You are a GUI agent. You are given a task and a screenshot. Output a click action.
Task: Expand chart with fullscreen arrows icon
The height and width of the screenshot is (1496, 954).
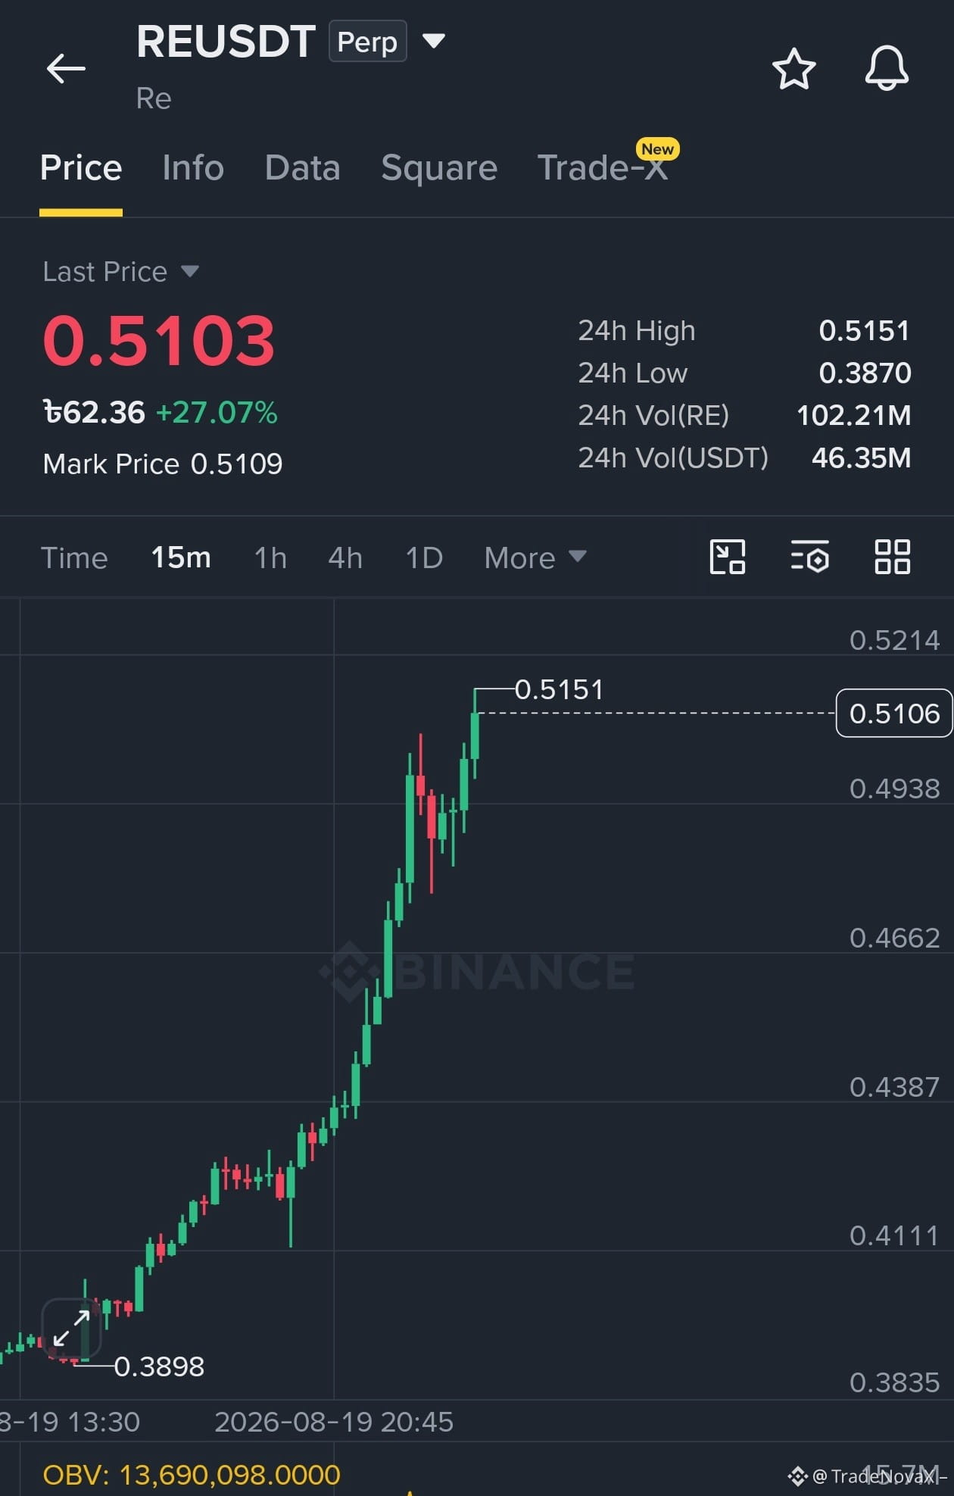[x=71, y=1328]
